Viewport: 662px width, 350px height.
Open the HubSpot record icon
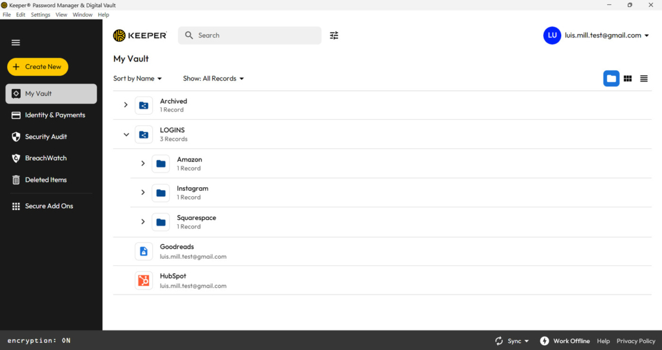point(143,280)
